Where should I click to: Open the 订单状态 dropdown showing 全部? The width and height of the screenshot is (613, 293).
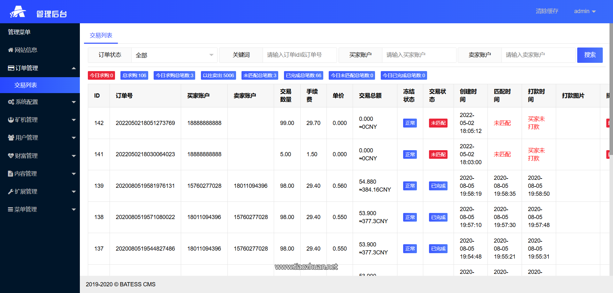(x=174, y=55)
